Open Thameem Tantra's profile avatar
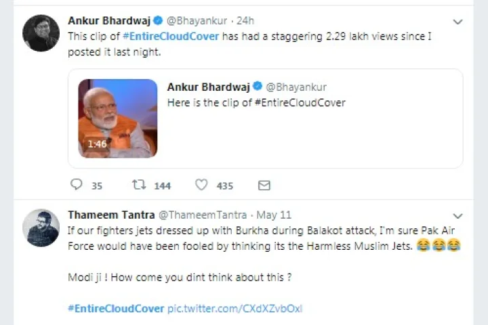 (x=41, y=227)
